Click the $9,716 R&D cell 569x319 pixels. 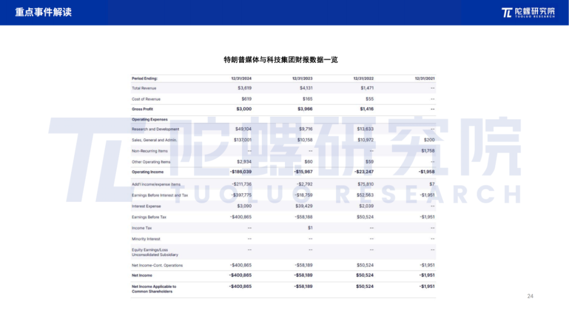tap(306, 129)
